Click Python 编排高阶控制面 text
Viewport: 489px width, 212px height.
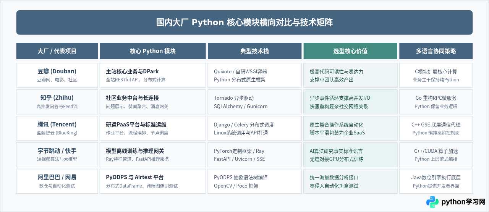436,133
